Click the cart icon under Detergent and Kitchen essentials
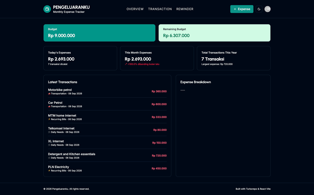 pos(49,158)
